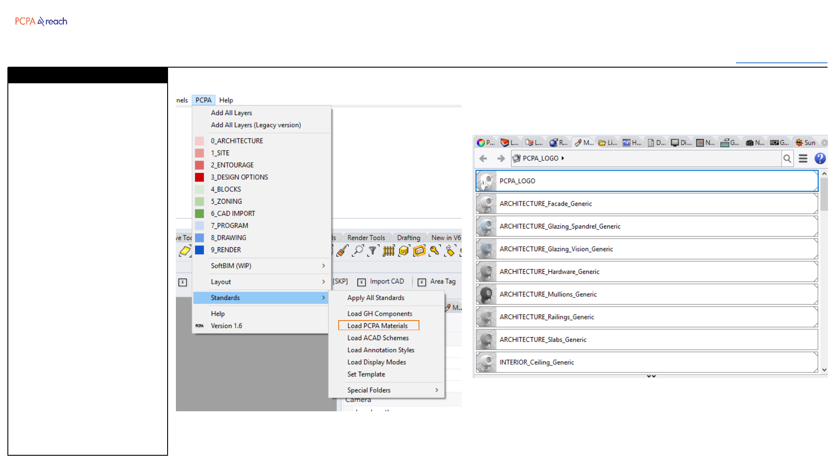The image size is (838, 471).
Task: Select the paintbrush tool in toolbar
Action: click(343, 250)
